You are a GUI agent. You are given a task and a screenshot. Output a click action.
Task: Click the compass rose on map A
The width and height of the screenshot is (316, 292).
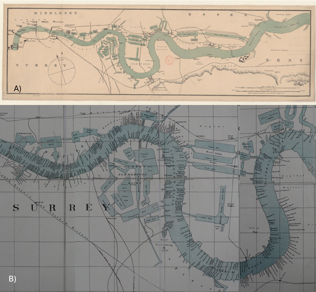[62, 71]
